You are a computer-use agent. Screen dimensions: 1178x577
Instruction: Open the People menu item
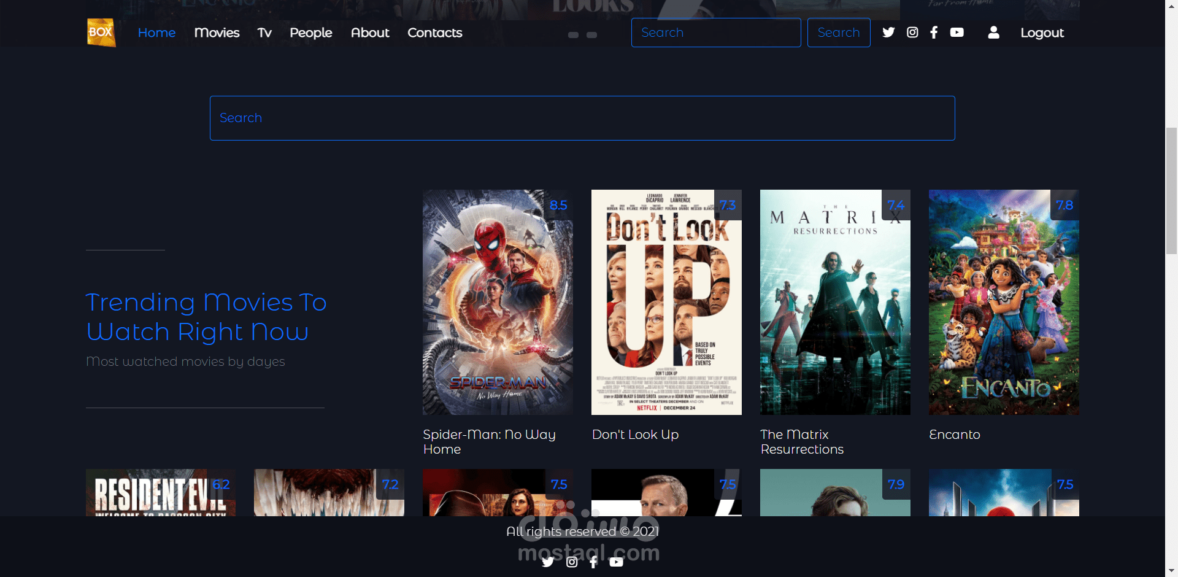click(311, 33)
